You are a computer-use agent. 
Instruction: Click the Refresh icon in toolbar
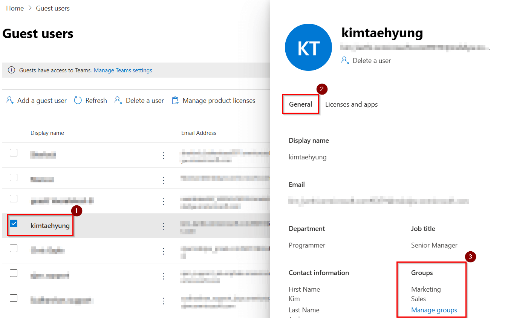(78, 101)
